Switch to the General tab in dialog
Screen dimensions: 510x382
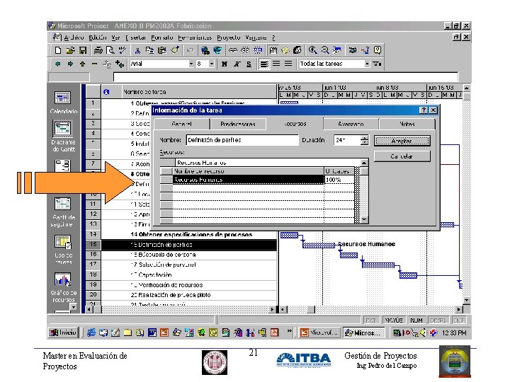182,124
